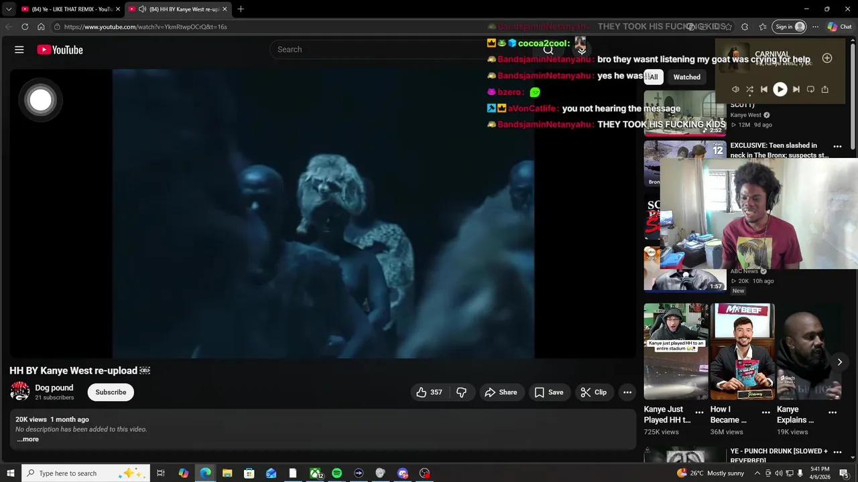Refresh the page

click(x=25, y=27)
